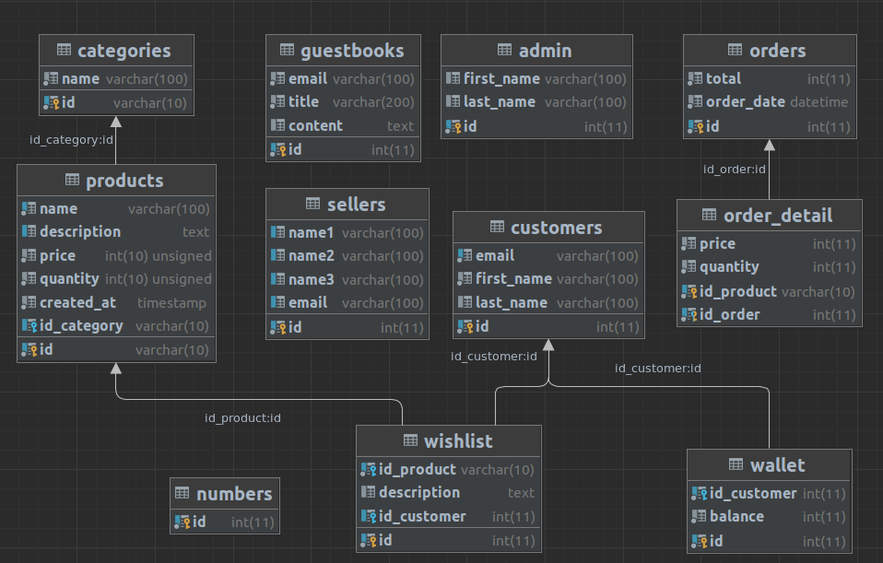Select the order_detail table title
Viewport: 883px width, 563px height.
point(778,215)
